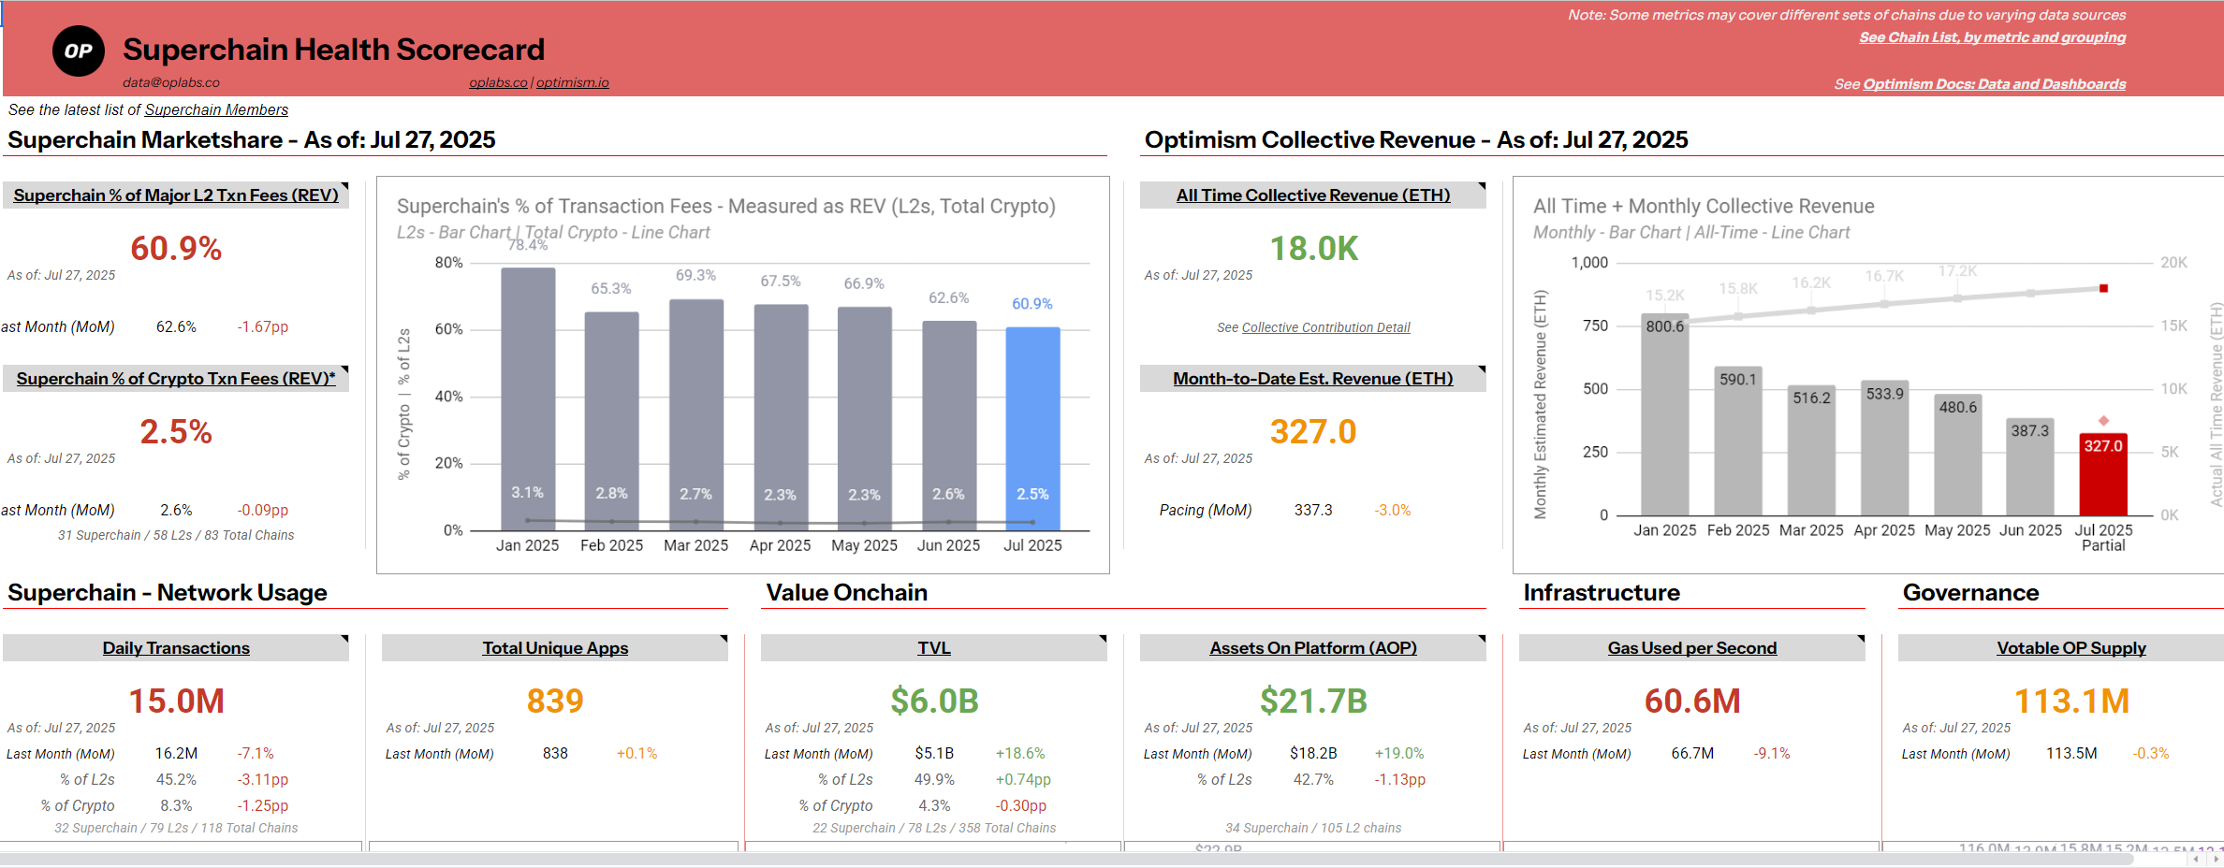Click All Time + Monthly Collective Revenue title
The width and height of the screenshot is (2224, 868).
point(1704,206)
